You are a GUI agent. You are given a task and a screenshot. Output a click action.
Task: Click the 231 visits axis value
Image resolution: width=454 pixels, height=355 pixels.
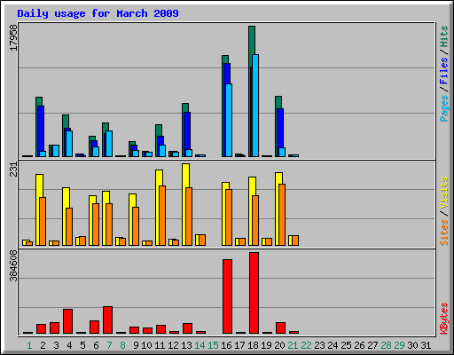(13, 170)
